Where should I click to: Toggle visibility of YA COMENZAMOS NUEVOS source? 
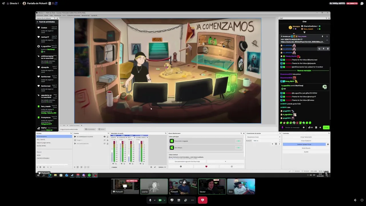pyautogui.click(x=104, y=136)
